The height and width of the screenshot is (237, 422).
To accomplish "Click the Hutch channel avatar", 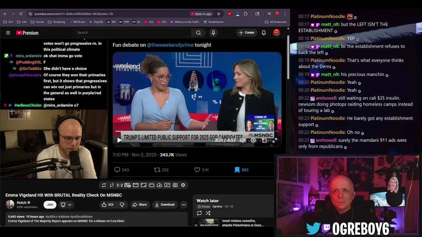I will click(10, 204).
